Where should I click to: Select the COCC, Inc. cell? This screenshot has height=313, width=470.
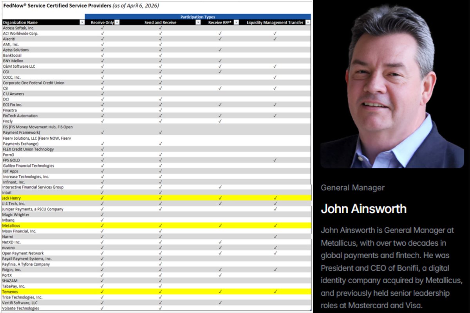pos(43,77)
